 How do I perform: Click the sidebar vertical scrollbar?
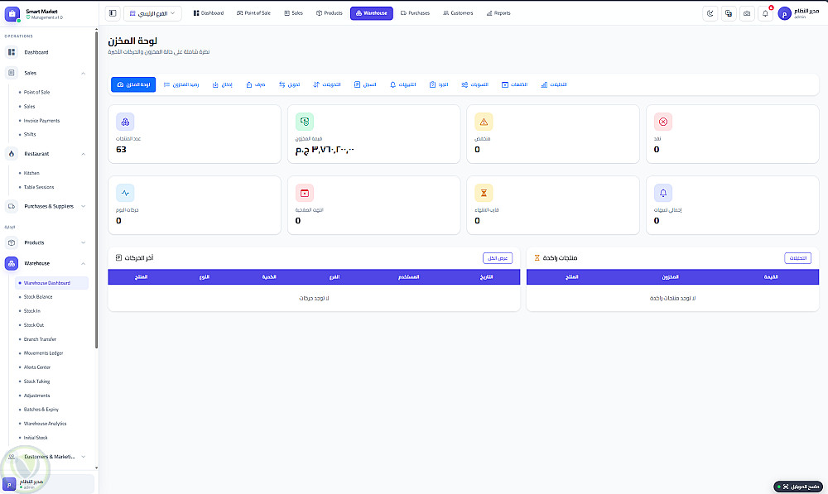coord(96,190)
